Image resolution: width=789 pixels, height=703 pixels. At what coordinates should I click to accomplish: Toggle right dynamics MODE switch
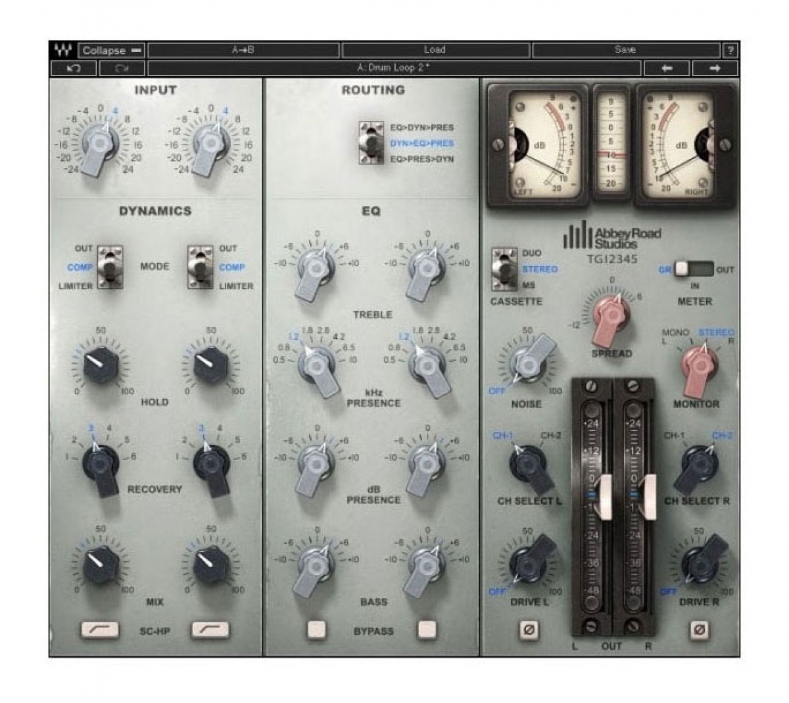pos(200,267)
